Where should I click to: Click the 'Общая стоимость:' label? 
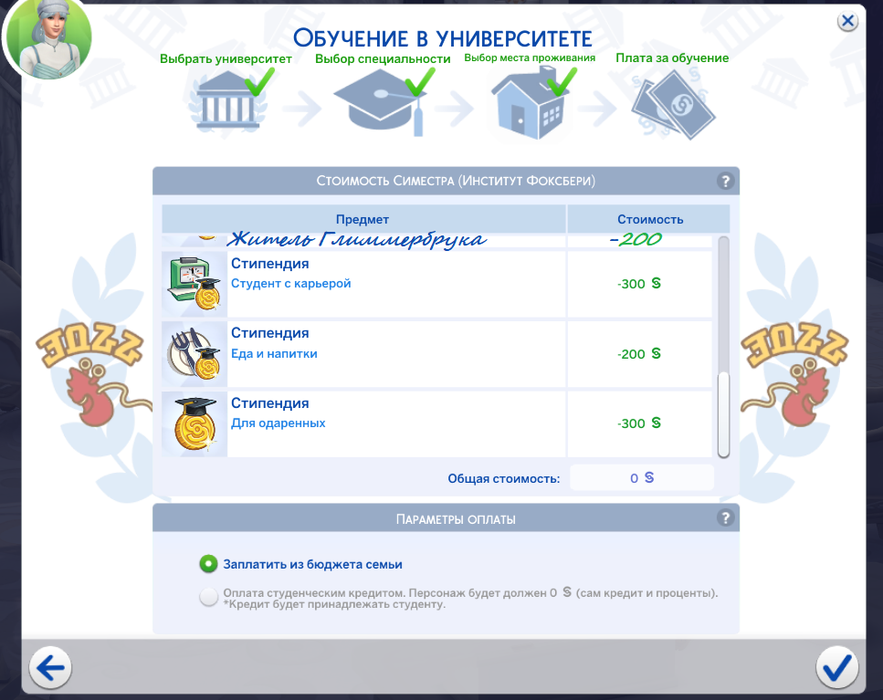click(x=503, y=478)
